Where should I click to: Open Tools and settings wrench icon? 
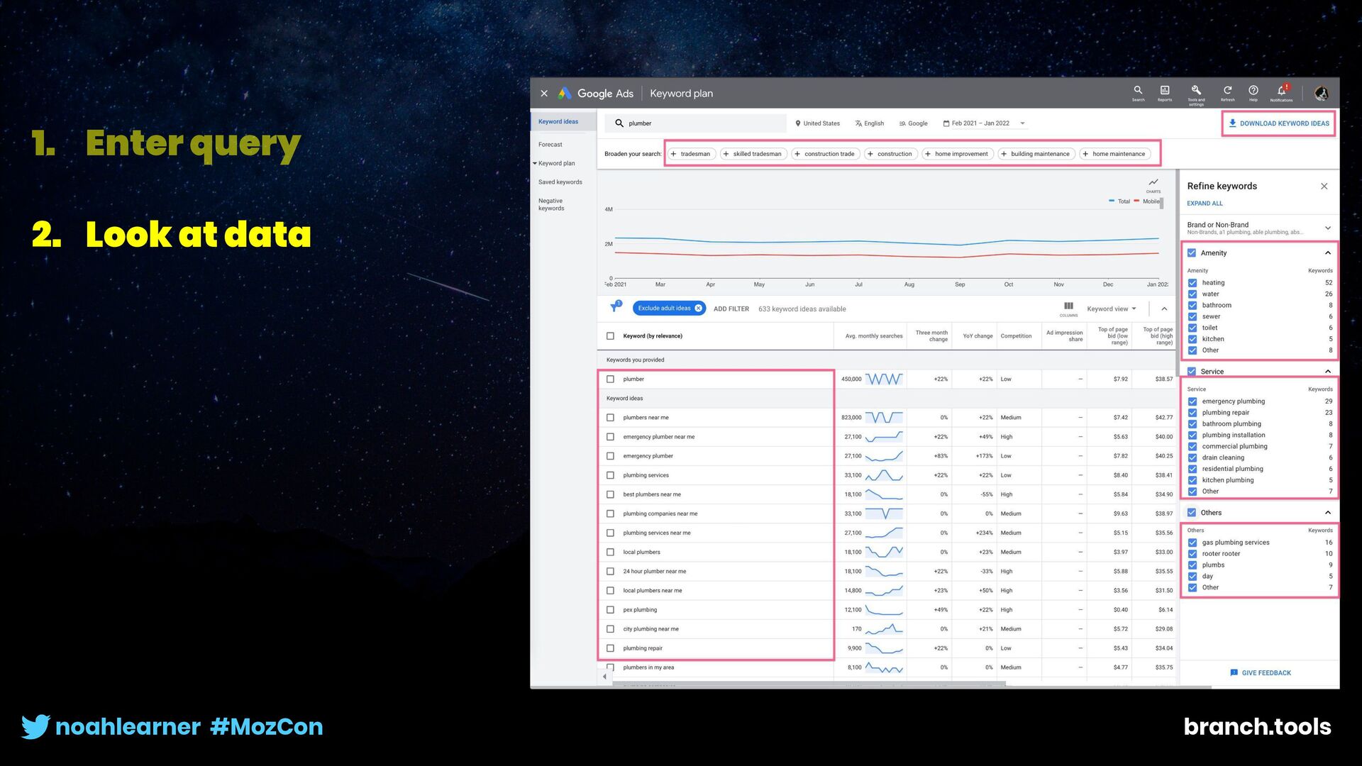[1196, 94]
